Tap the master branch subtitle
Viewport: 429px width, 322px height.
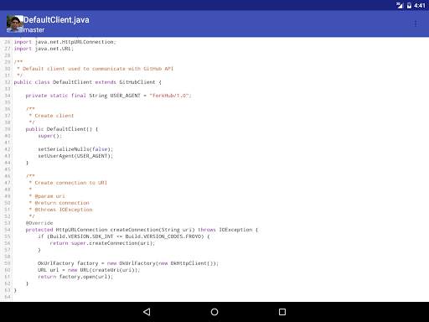[x=34, y=30]
